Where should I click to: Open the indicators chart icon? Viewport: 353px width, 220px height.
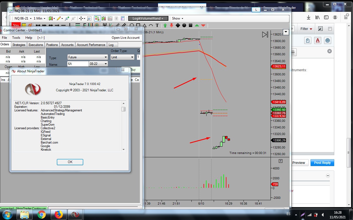110,18
